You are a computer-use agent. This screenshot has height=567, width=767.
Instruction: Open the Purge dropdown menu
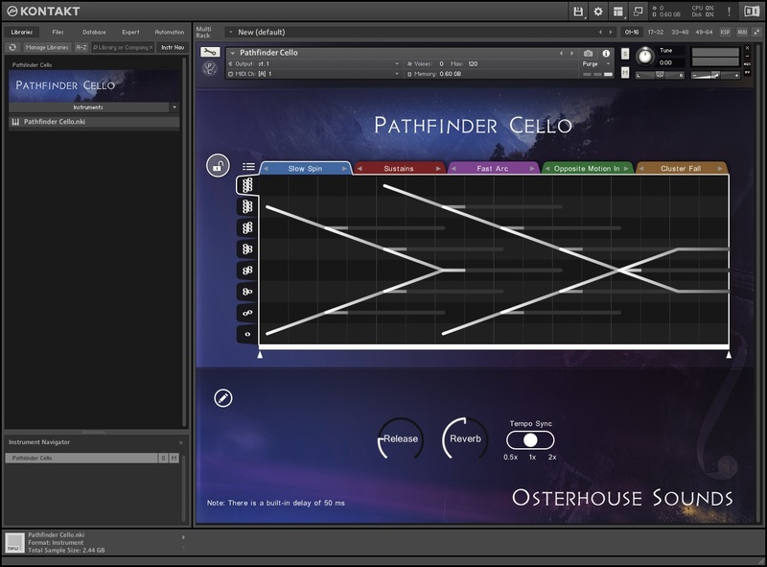click(x=594, y=64)
